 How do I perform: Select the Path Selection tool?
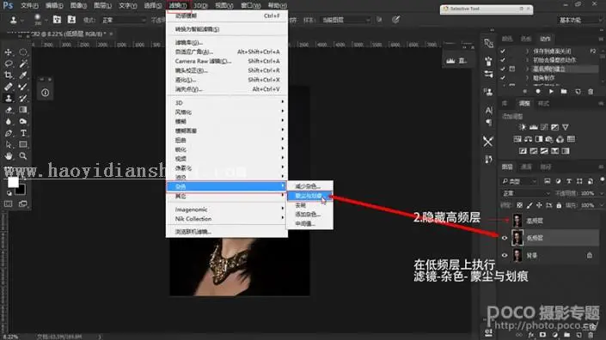click(9, 144)
